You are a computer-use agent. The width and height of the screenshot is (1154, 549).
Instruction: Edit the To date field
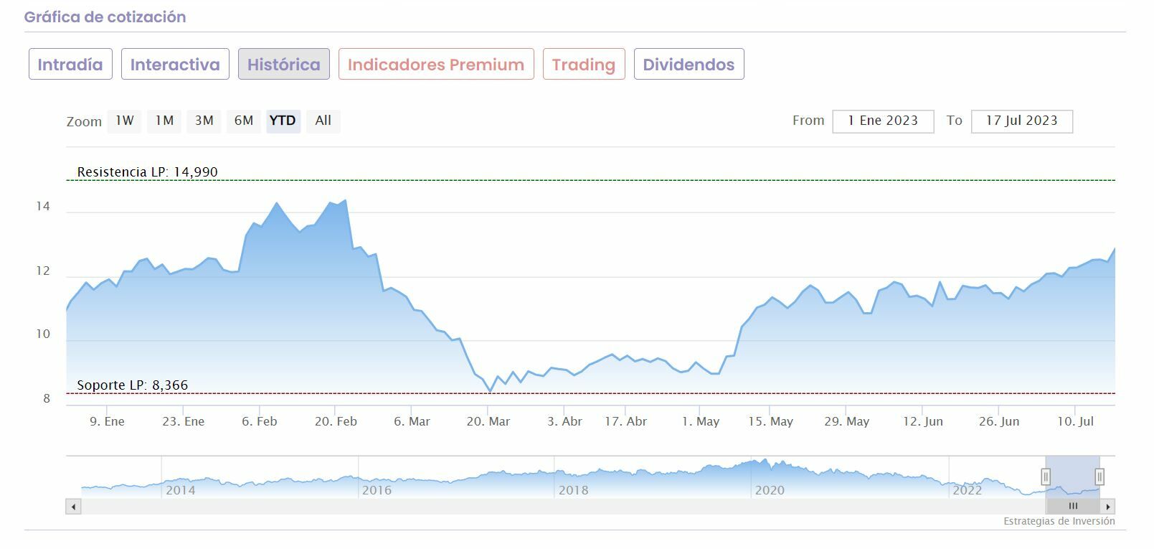1021,121
